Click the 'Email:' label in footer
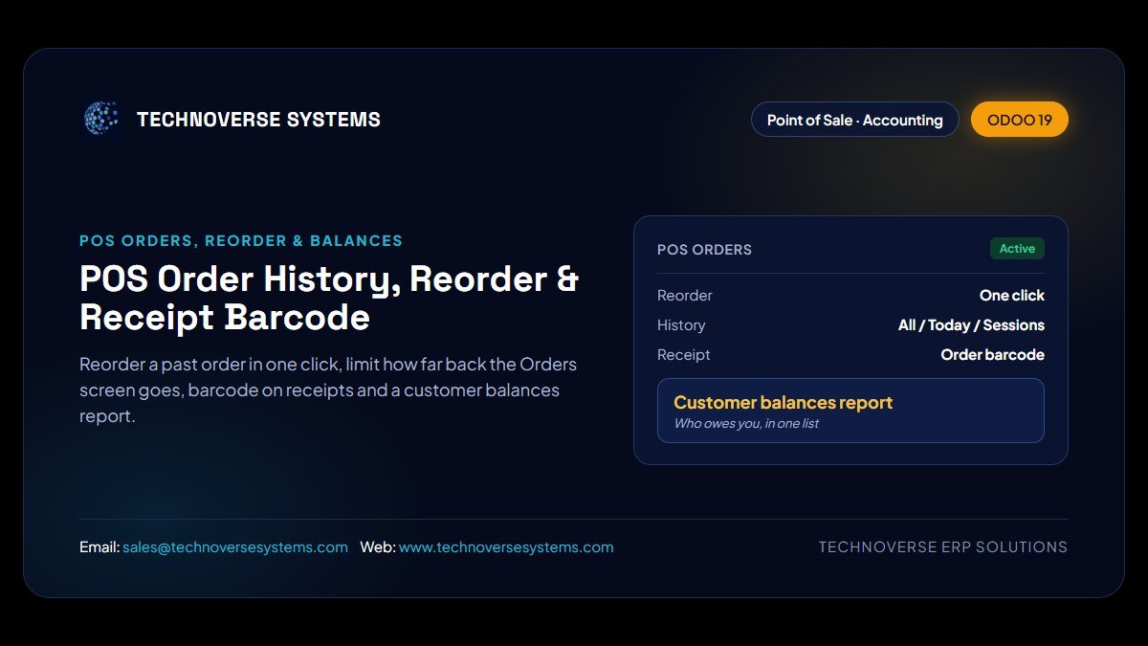 [x=99, y=547]
